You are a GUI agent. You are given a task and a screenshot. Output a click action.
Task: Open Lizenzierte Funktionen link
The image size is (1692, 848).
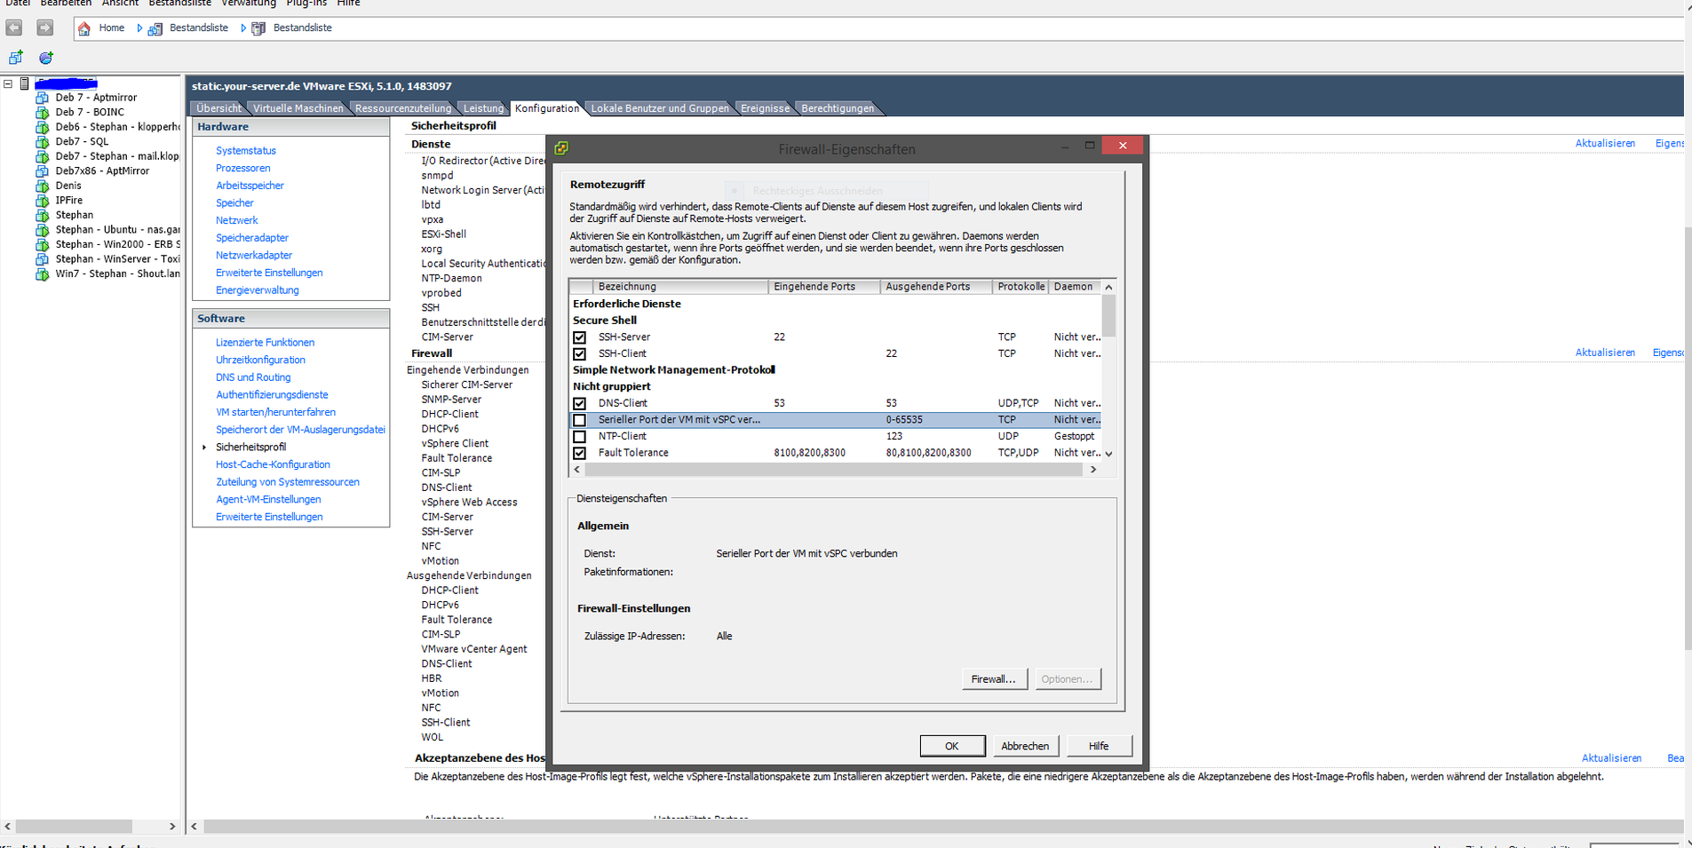pyautogui.click(x=265, y=343)
